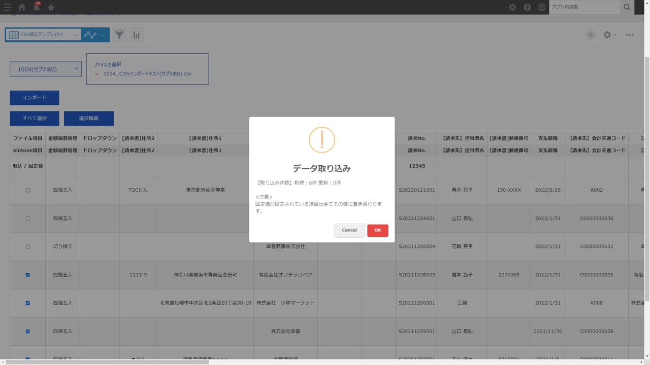Click the 150-XXXX postal code cell
Image resolution: width=650 pixels, height=365 pixels.
[509, 190]
